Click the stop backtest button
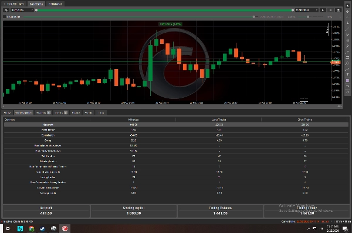 (x=330, y=11)
